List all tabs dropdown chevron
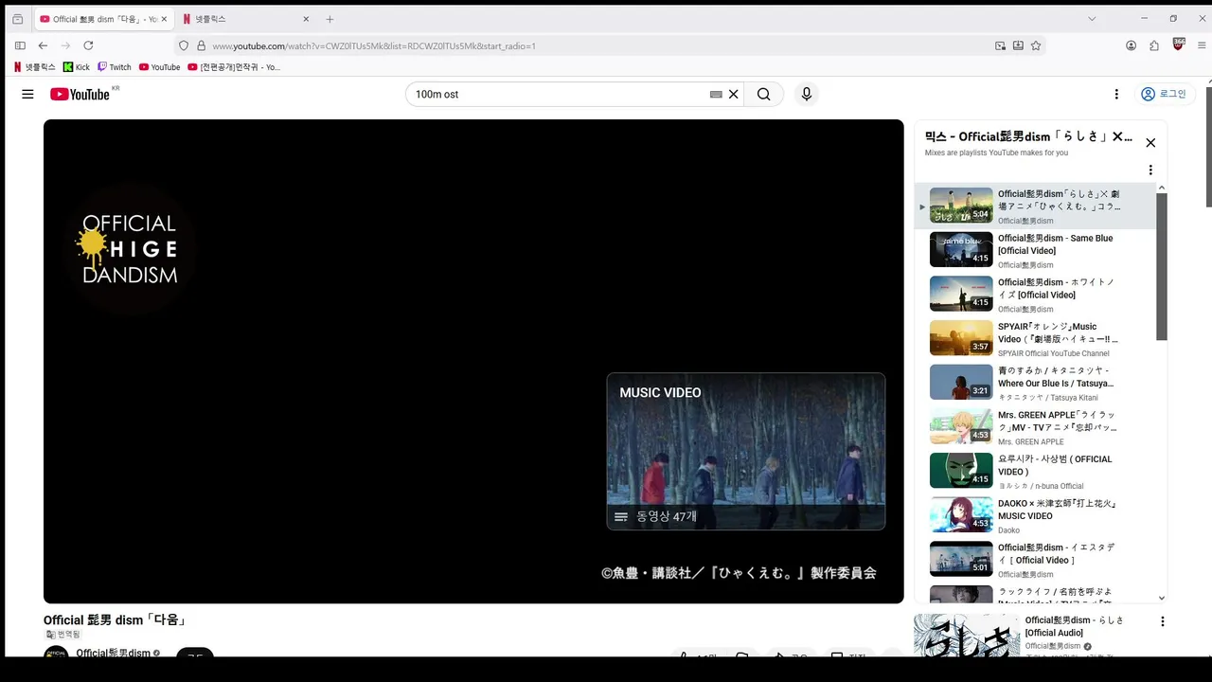Viewport: 1212px width, 682px height. pos(1092,19)
